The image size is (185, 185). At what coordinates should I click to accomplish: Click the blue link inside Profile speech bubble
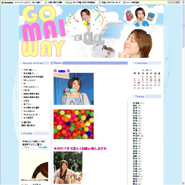43,147
